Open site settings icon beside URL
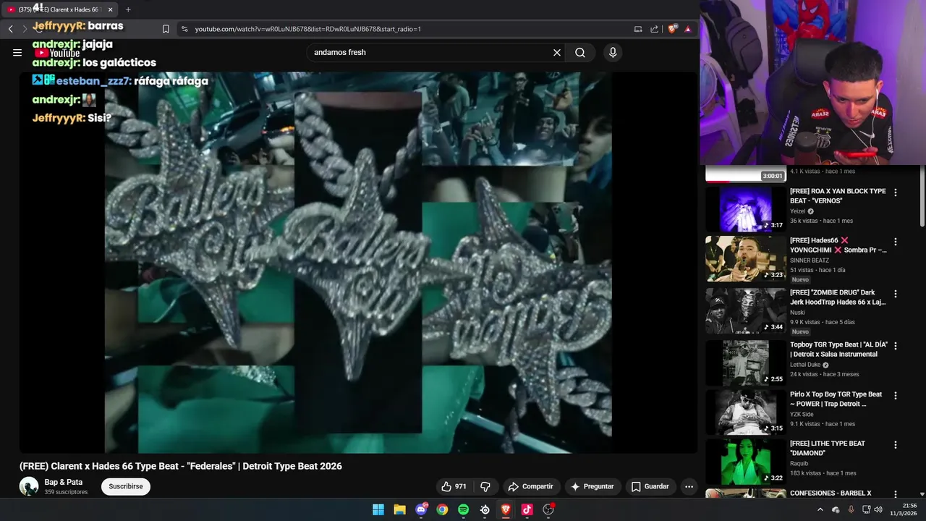The width and height of the screenshot is (926, 521). pyautogui.click(x=184, y=29)
